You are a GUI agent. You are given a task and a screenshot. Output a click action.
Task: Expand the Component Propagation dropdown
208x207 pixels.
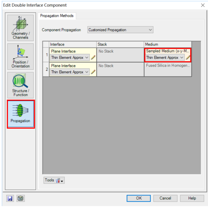click(x=120, y=30)
